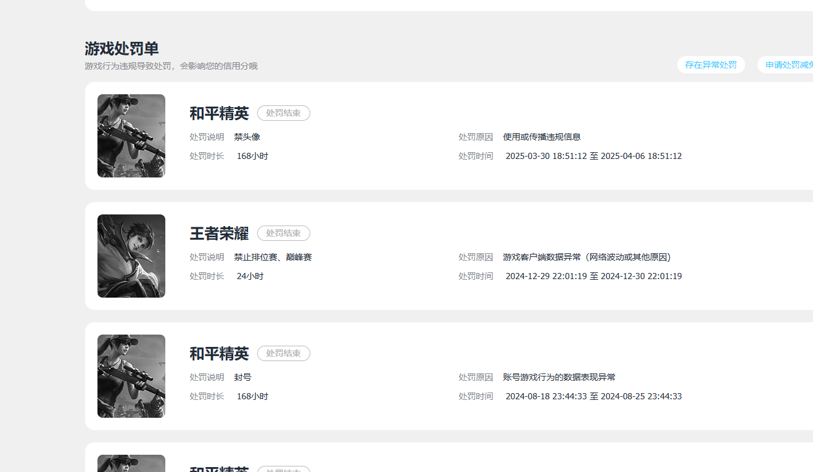This screenshot has width=813, height=472.
Task: Click 处罚结束 badge on 禁头像 card
Action: [x=284, y=113]
